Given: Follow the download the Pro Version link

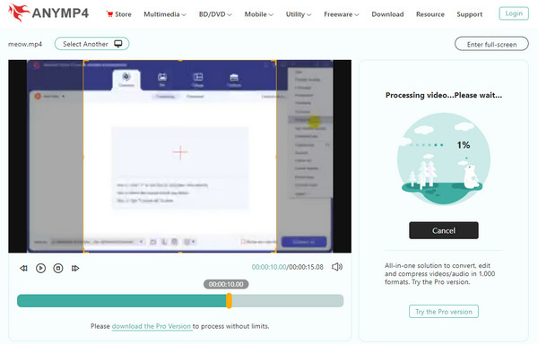Looking at the screenshot, I should [x=152, y=326].
